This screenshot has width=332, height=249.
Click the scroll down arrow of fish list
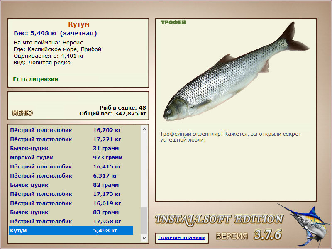click(144, 238)
